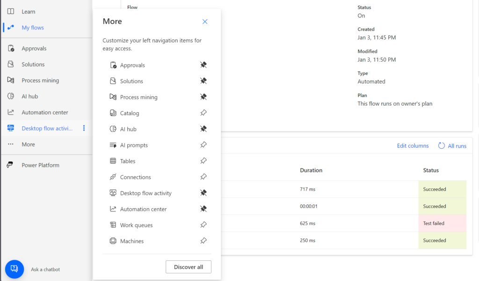This screenshot has height=281, width=479.
Task: Select the run with 625 ms duration
Action: [307, 223]
